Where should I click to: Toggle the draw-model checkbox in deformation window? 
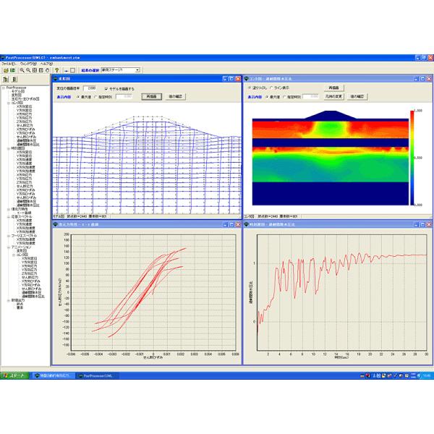coord(106,89)
